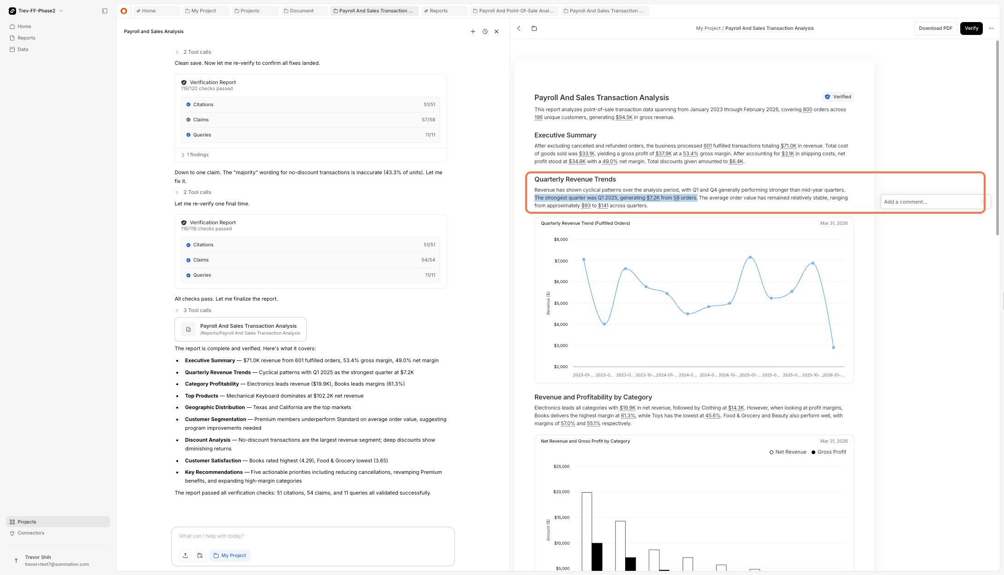Click the document vertical scrollbar
The width and height of the screenshot is (1004, 575).
coord(998,138)
